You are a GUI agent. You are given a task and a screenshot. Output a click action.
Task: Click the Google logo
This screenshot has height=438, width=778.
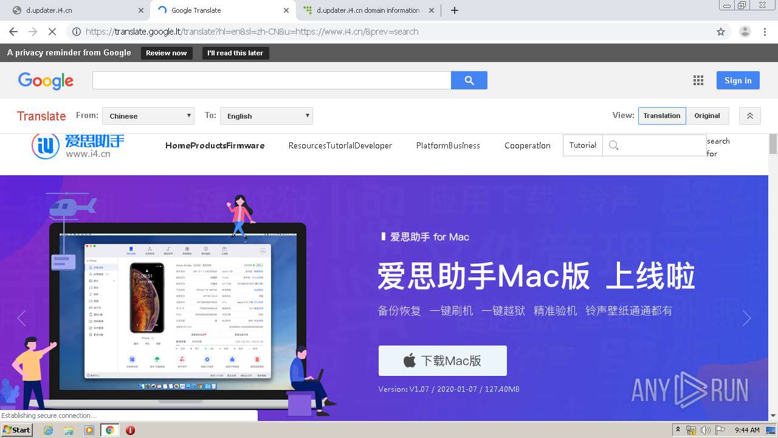point(46,80)
